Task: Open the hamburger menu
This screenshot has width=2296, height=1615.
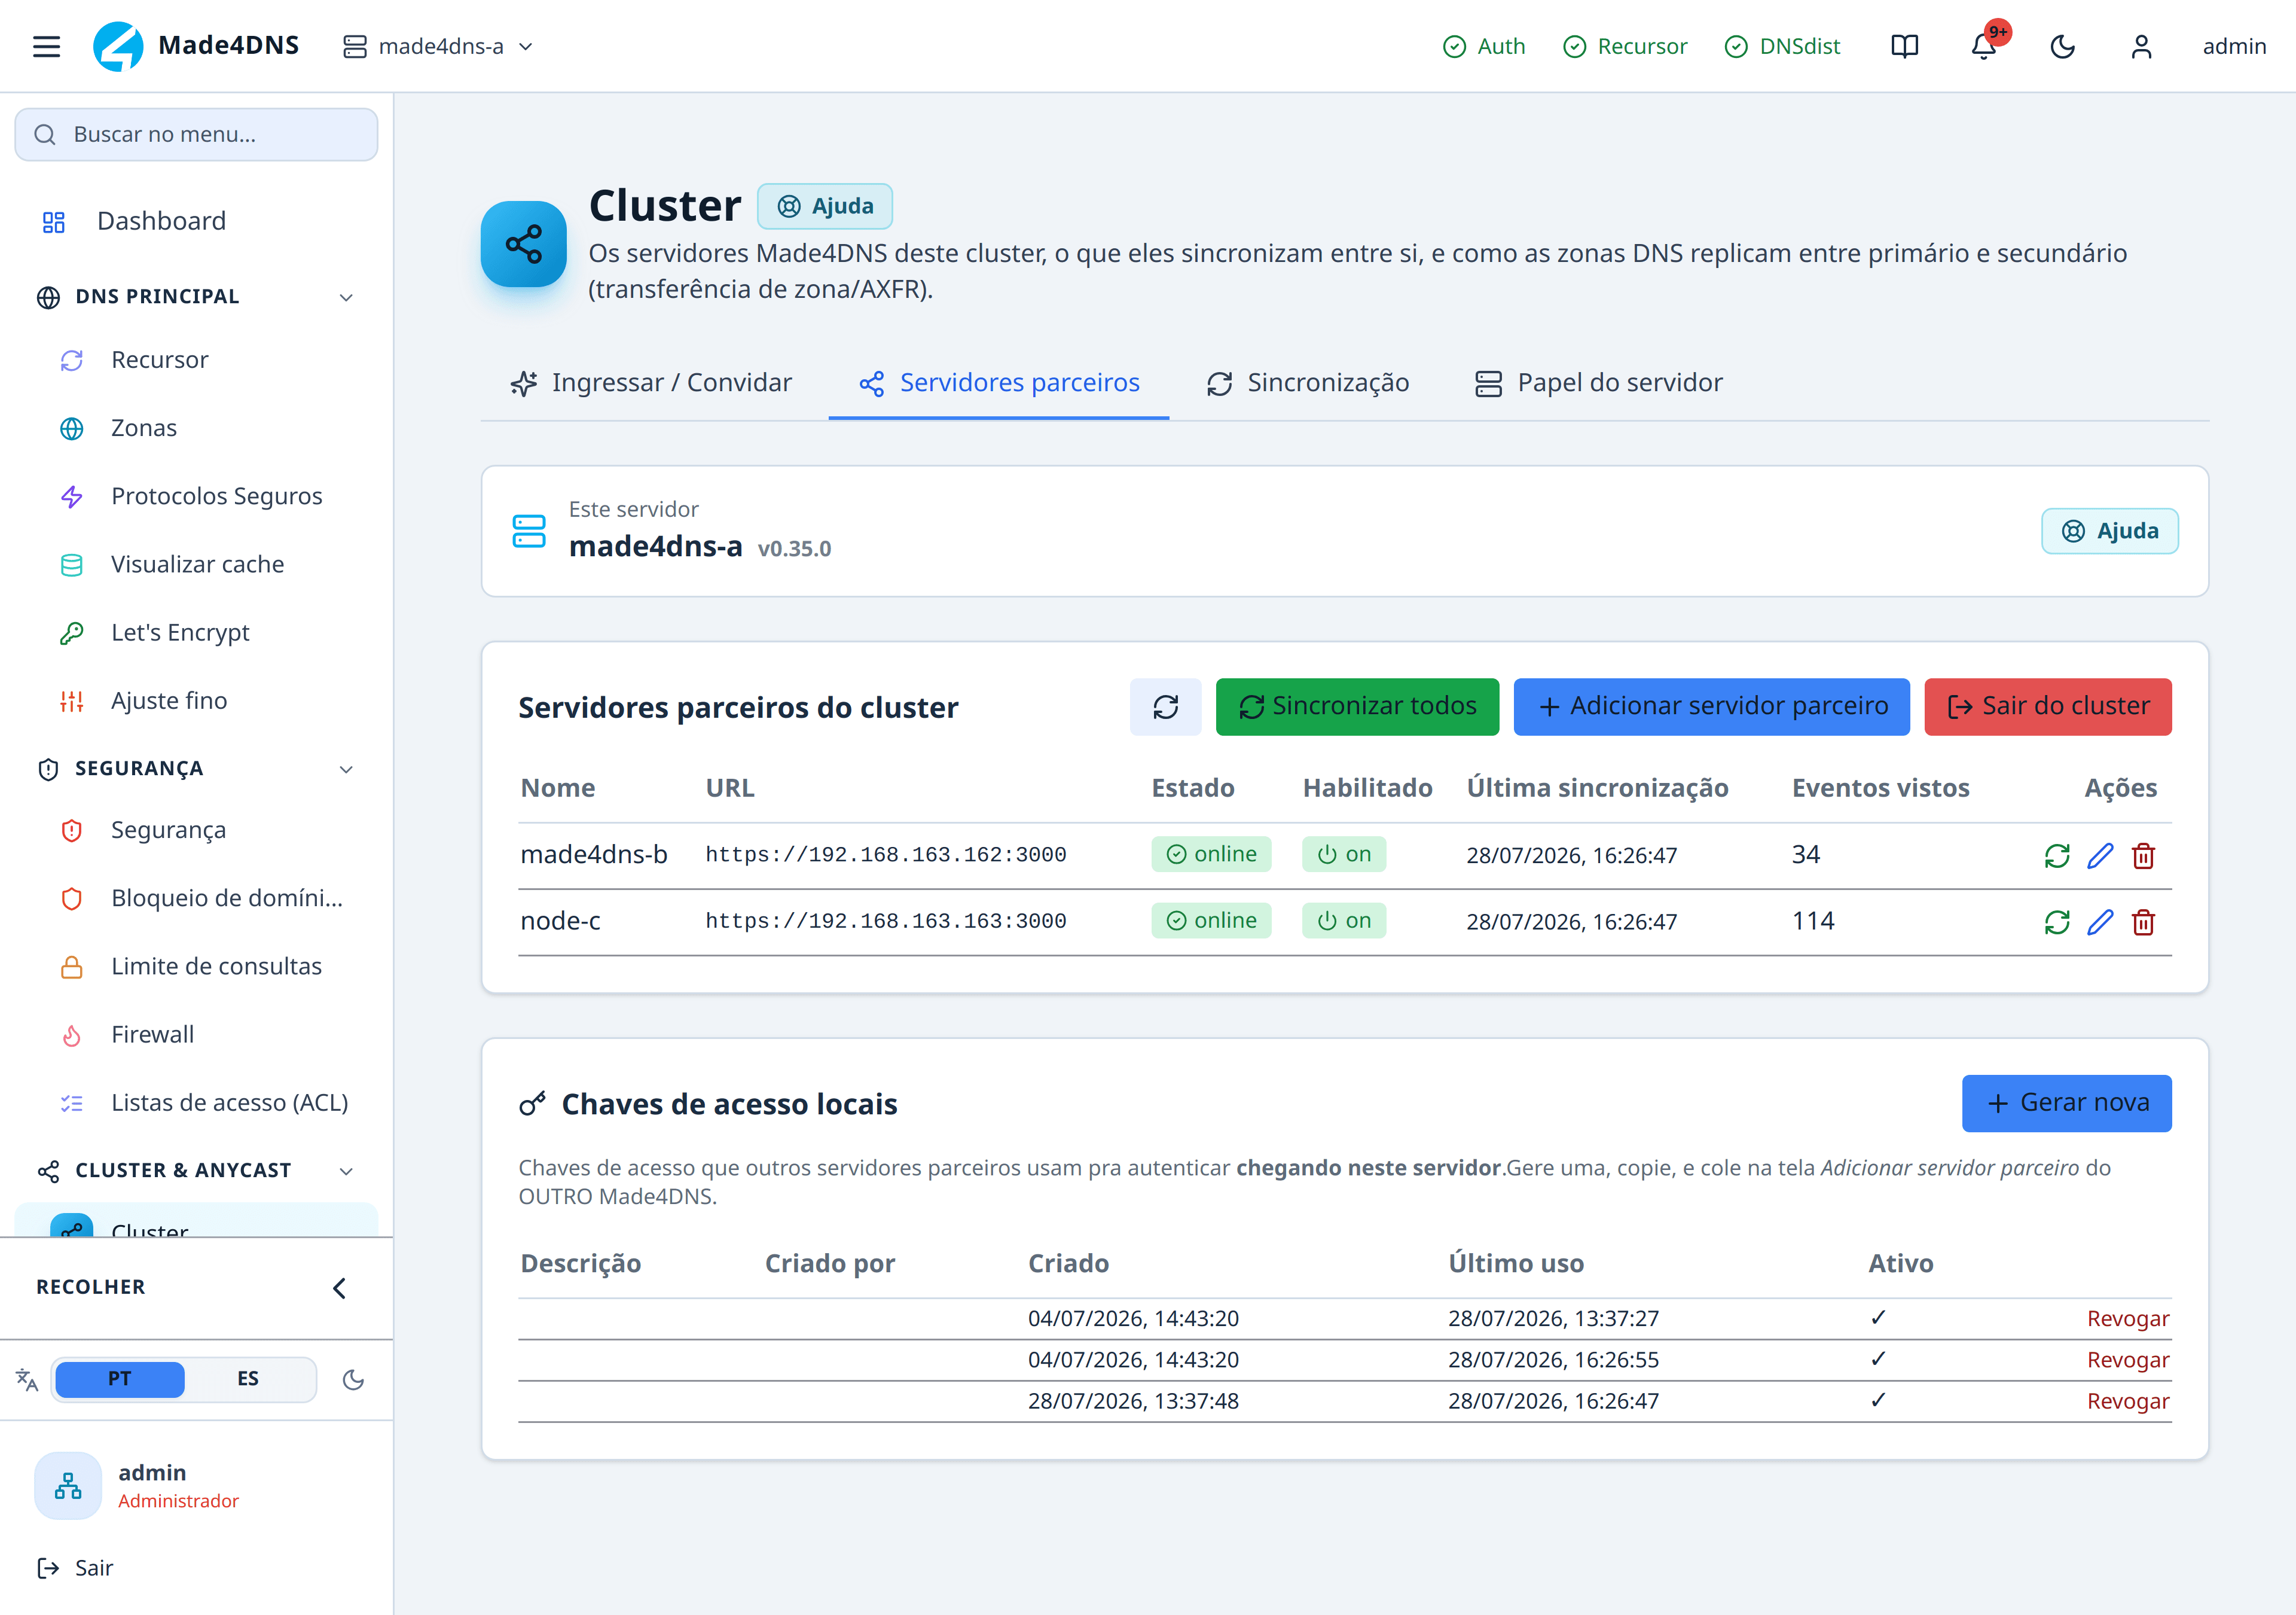Action: [x=46, y=46]
